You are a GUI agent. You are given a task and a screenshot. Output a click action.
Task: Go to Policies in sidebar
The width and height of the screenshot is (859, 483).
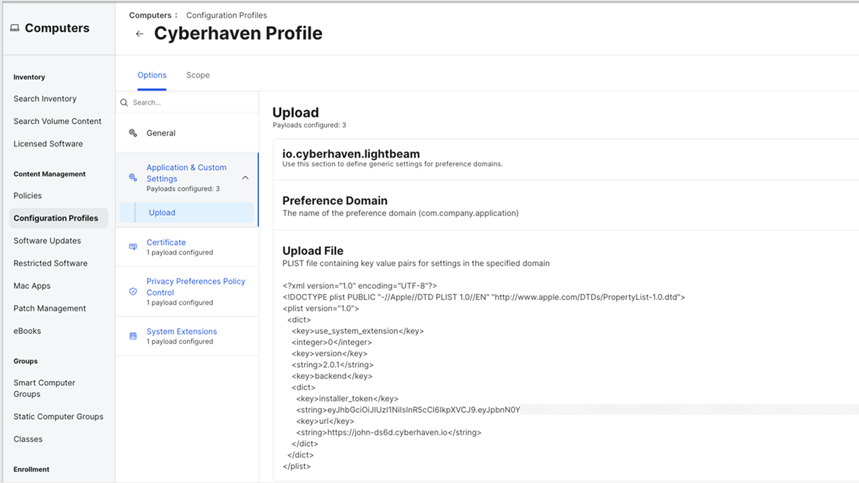pos(28,196)
